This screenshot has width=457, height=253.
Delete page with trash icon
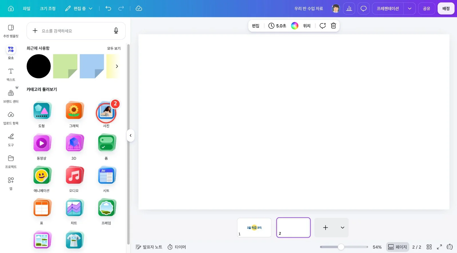click(x=333, y=26)
